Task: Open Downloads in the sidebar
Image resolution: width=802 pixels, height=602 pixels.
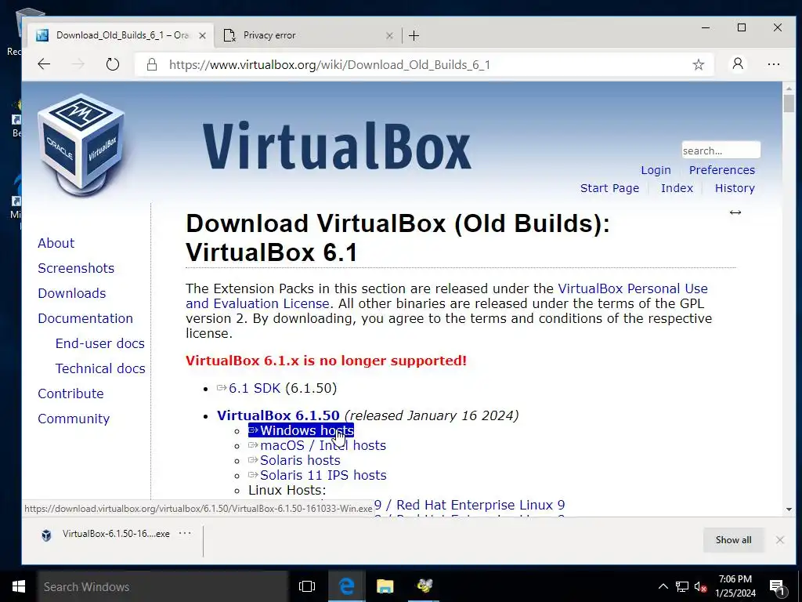Action: 71,293
